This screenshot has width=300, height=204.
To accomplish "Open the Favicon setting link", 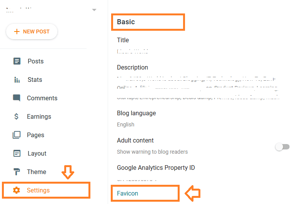I will point(127,193).
